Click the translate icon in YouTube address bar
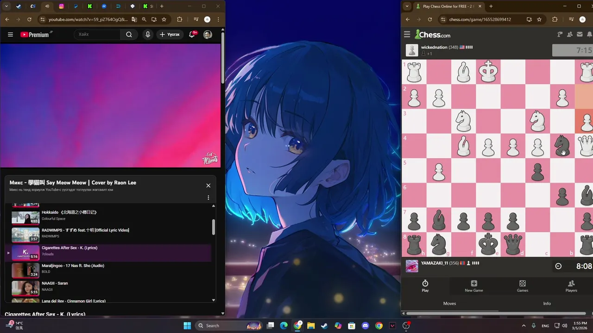The width and height of the screenshot is (593, 333). click(134, 19)
